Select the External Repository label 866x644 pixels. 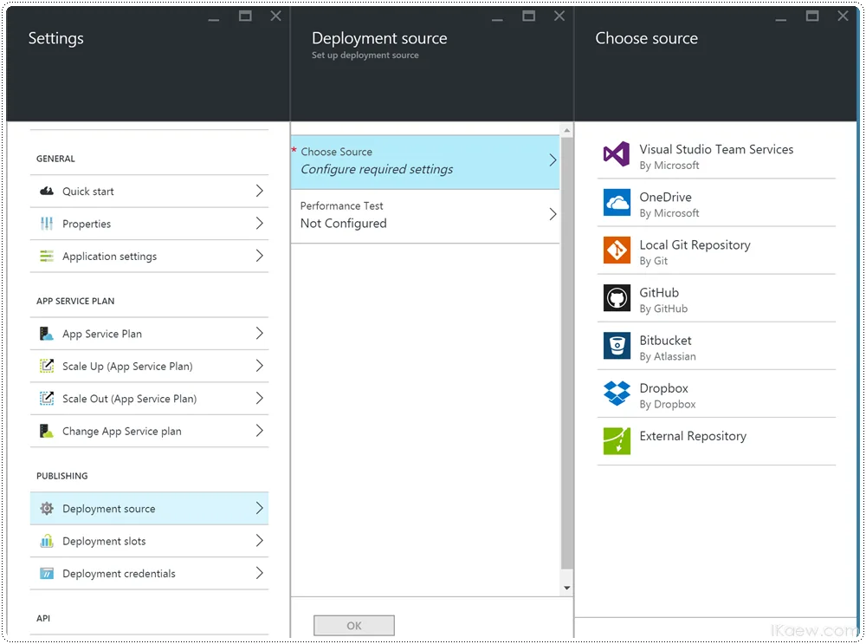pos(693,436)
